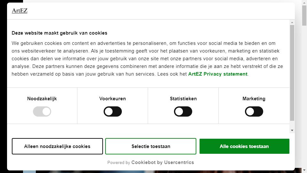Click the cookie dialog's scroll up arrow
This screenshot has width=307, height=173.
(x=292, y=22)
